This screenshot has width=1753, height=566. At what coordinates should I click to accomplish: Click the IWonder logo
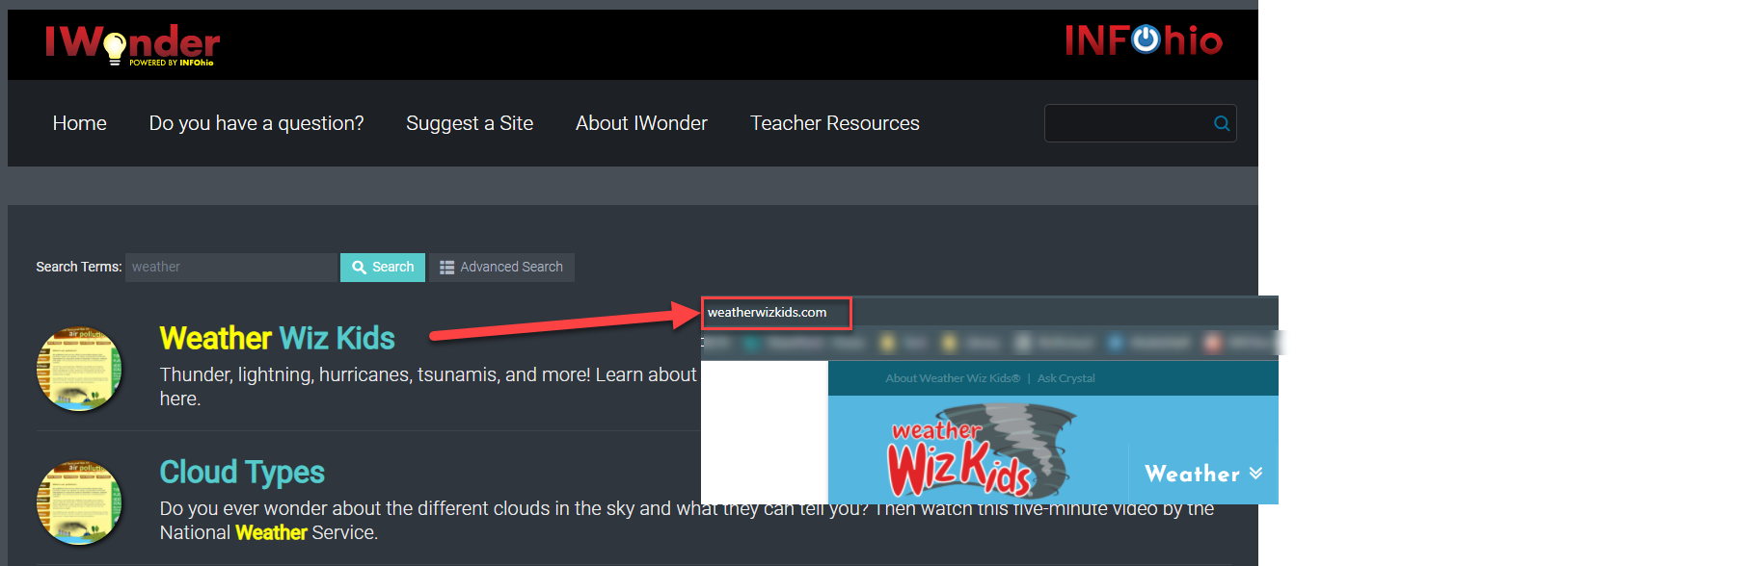(132, 44)
